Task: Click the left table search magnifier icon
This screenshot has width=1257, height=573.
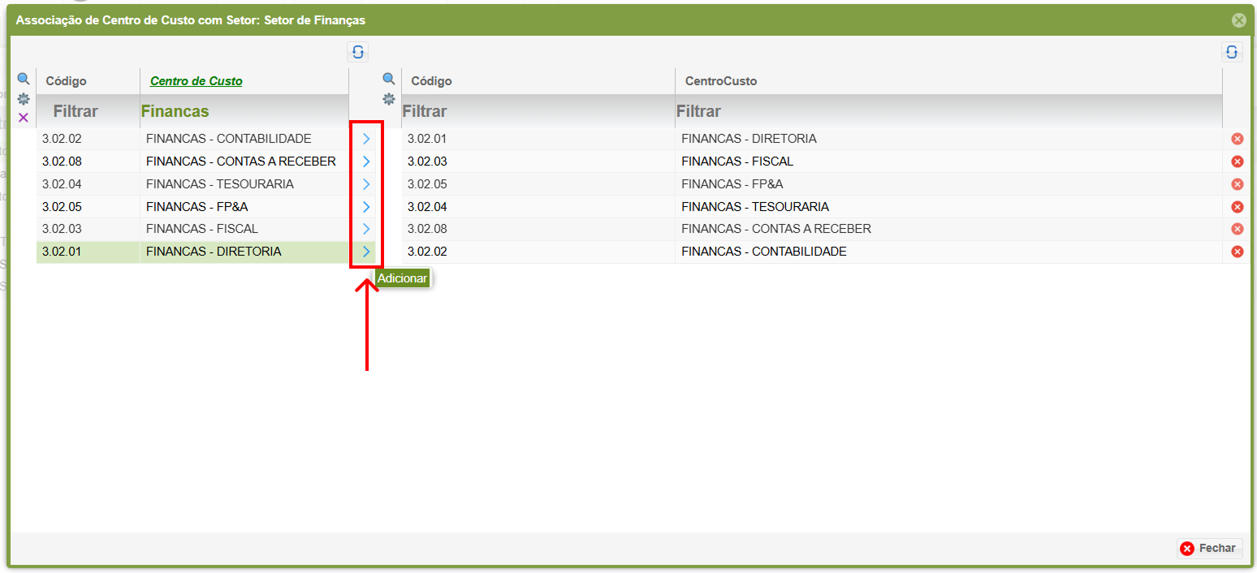Action: (24, 79)
